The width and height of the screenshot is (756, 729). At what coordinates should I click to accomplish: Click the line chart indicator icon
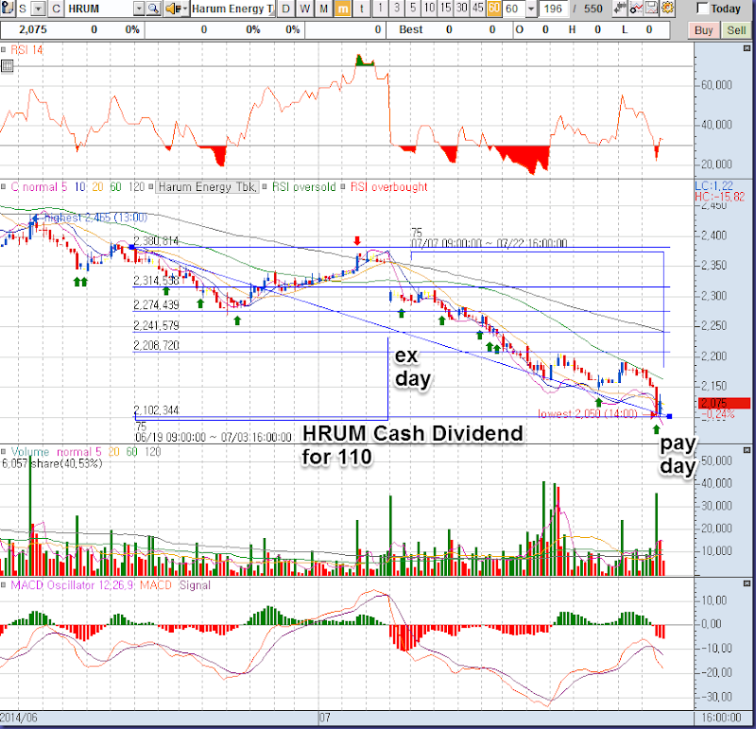[x=636, y=9]
